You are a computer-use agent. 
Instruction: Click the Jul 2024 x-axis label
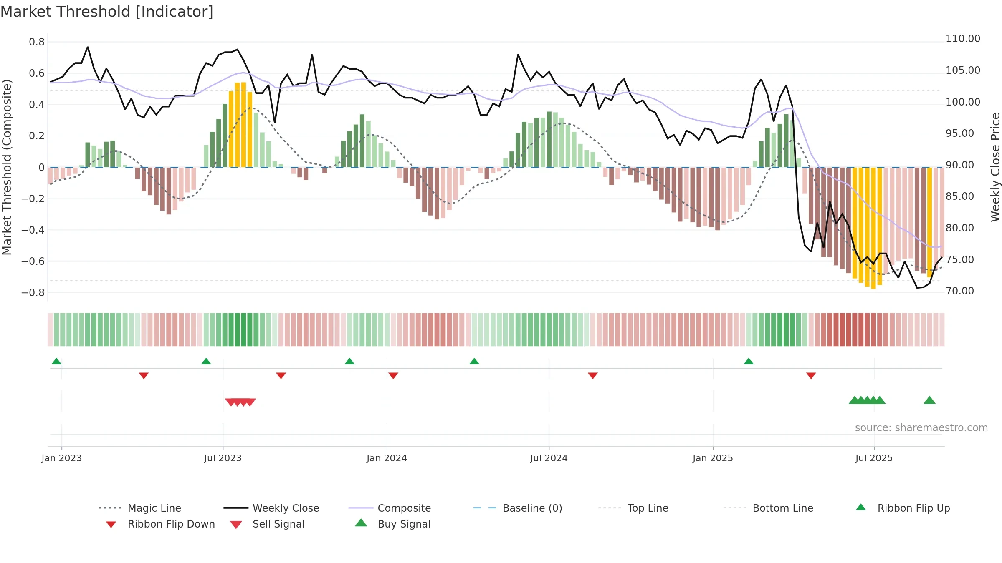pyautogui.click(x=549, y=458)
